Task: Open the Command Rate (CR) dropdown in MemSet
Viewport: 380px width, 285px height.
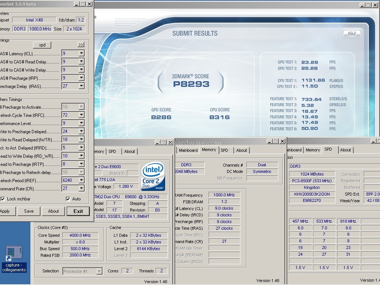Action: [81, 188]
